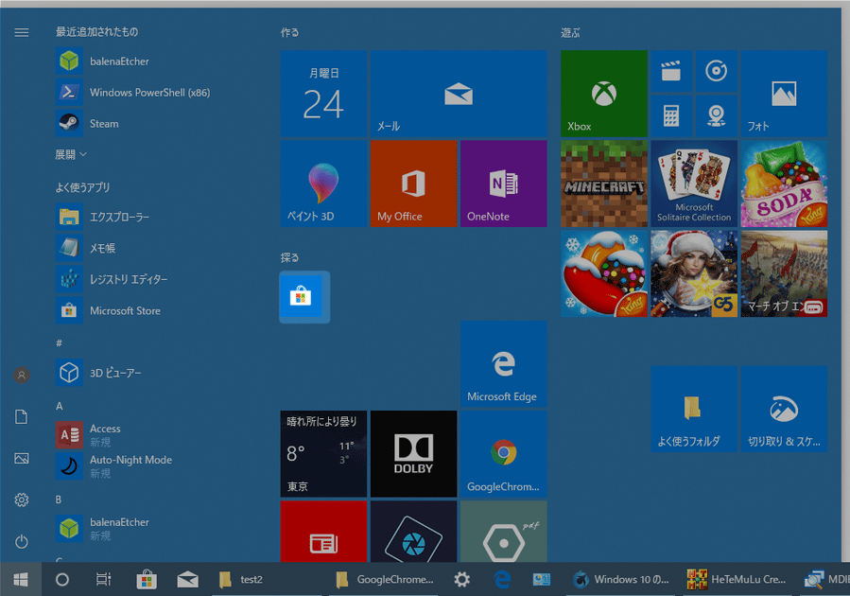Open the OneNote tile
This screenshot has width=850, height=596.
(x=504, y=184)
